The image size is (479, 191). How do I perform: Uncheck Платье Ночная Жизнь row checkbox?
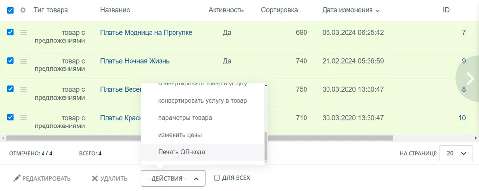pyautogui.click(x=10, y=61)
